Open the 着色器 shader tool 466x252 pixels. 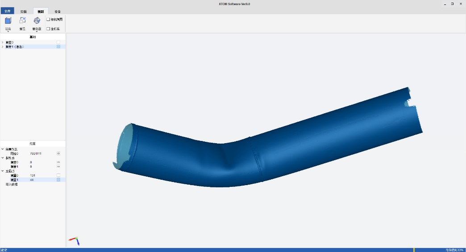click(37, 21)
